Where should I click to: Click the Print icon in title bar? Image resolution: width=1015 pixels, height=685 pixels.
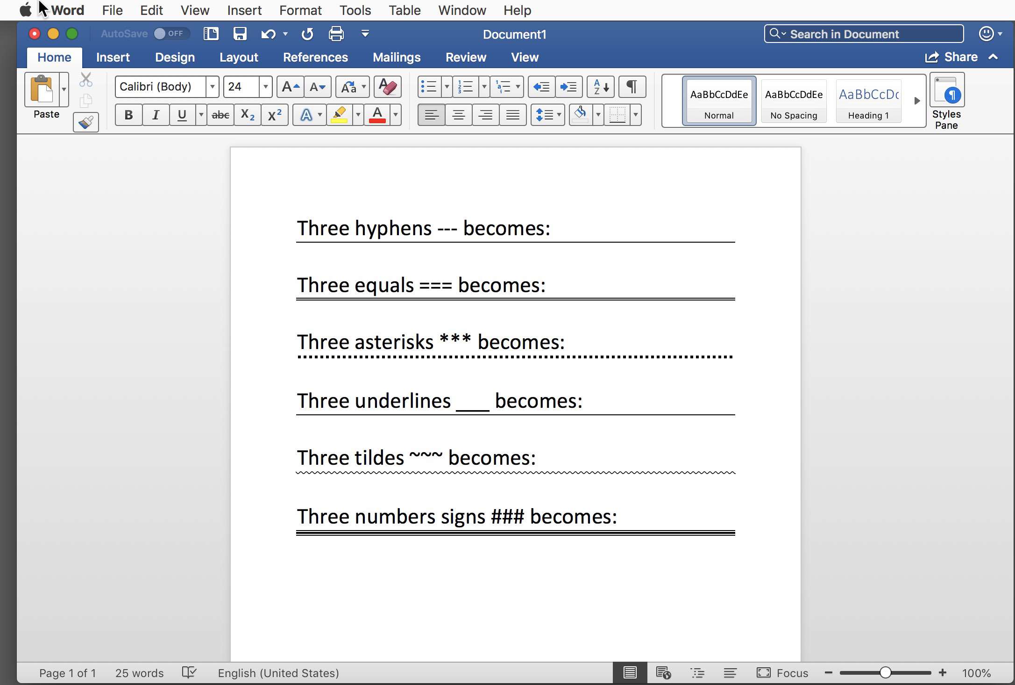tap(336, 34)
